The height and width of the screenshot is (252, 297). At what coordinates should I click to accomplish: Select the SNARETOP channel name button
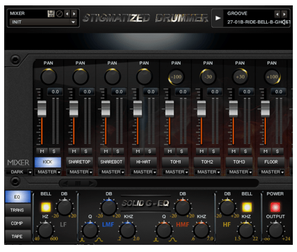point(80,162)
